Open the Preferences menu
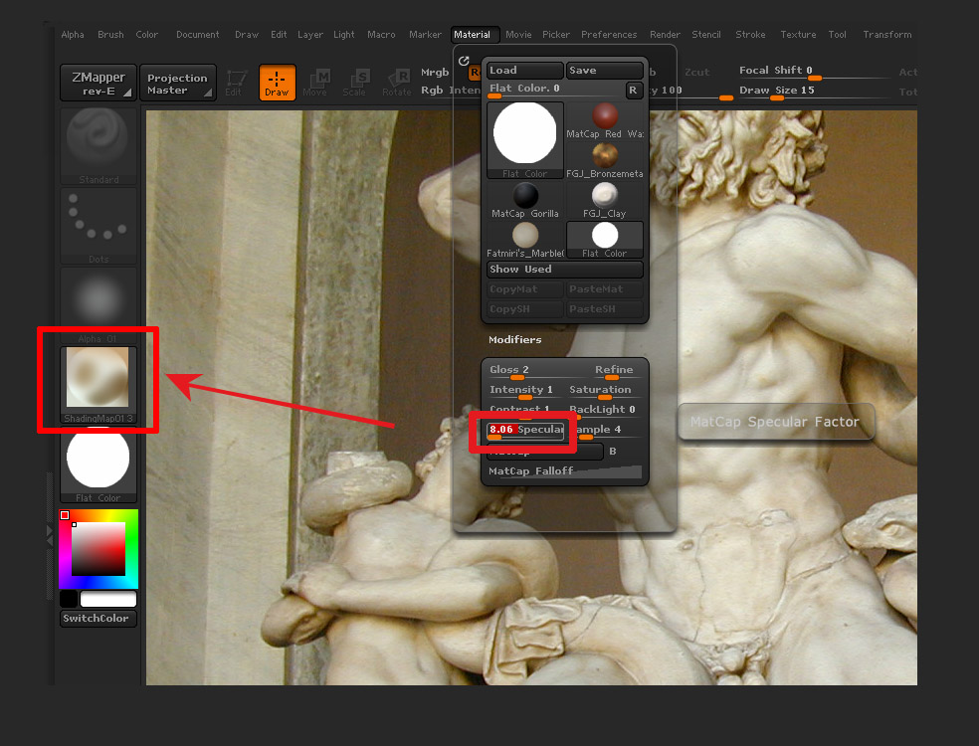The width and height of the screenshot is (979, 746). (x=609, y=35)
